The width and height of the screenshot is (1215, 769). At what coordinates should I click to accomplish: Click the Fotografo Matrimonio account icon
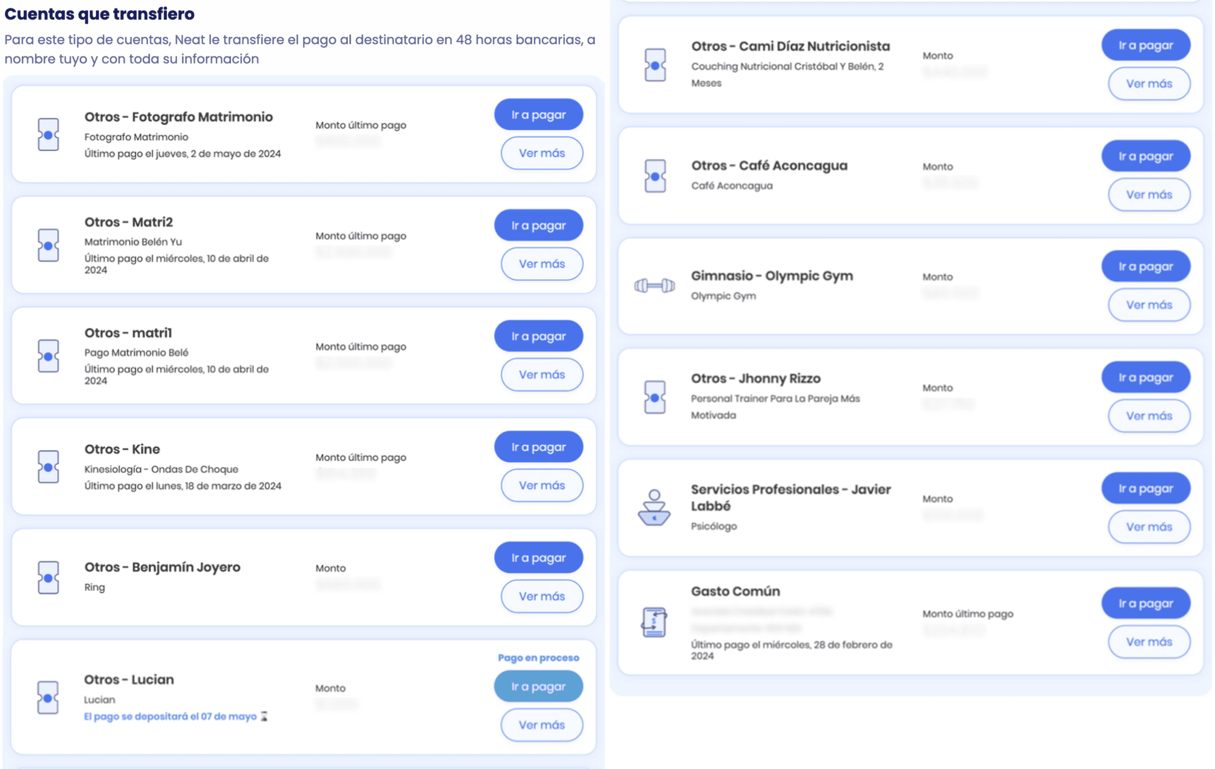[x=49, y=135]
